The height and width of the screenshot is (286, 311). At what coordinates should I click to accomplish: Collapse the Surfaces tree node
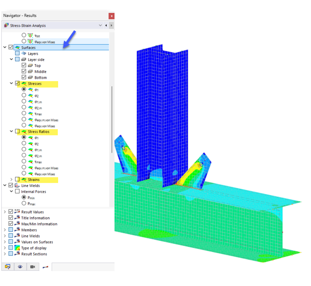point(5,47)
